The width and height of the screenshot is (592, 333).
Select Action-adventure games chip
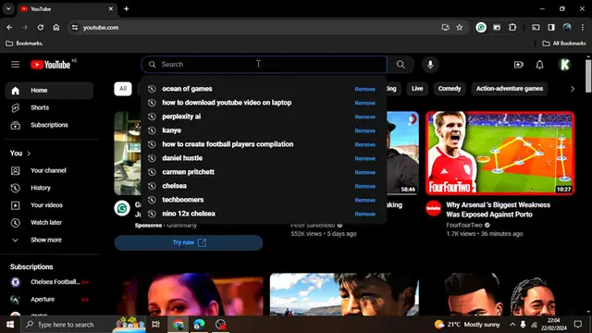[510, 89]
